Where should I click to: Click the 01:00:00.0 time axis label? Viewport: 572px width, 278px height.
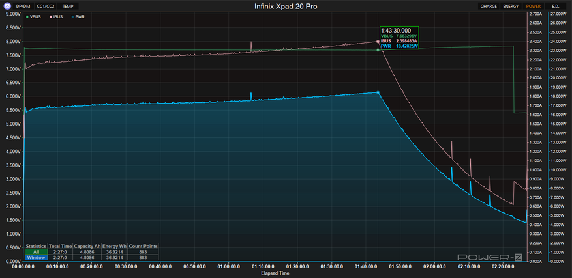pos(228,266)
